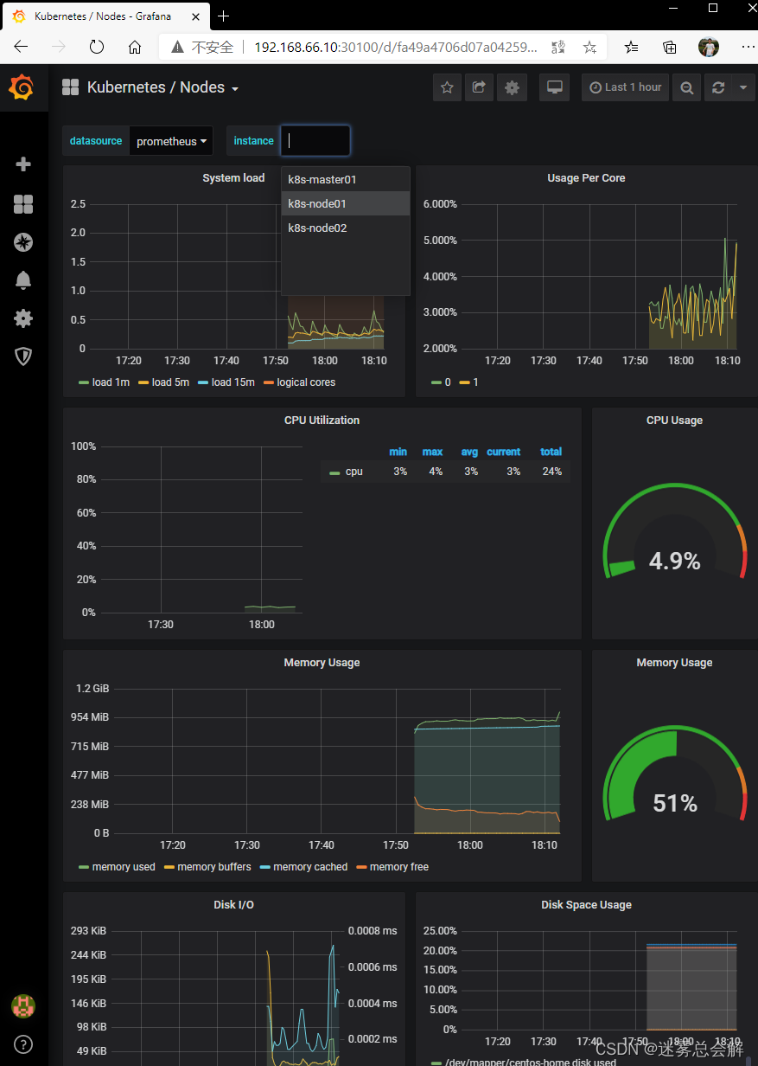Open the prometheus datasource dropdown
The height and width of the screenshot is (1066, 758).
[x=171, y=141]
